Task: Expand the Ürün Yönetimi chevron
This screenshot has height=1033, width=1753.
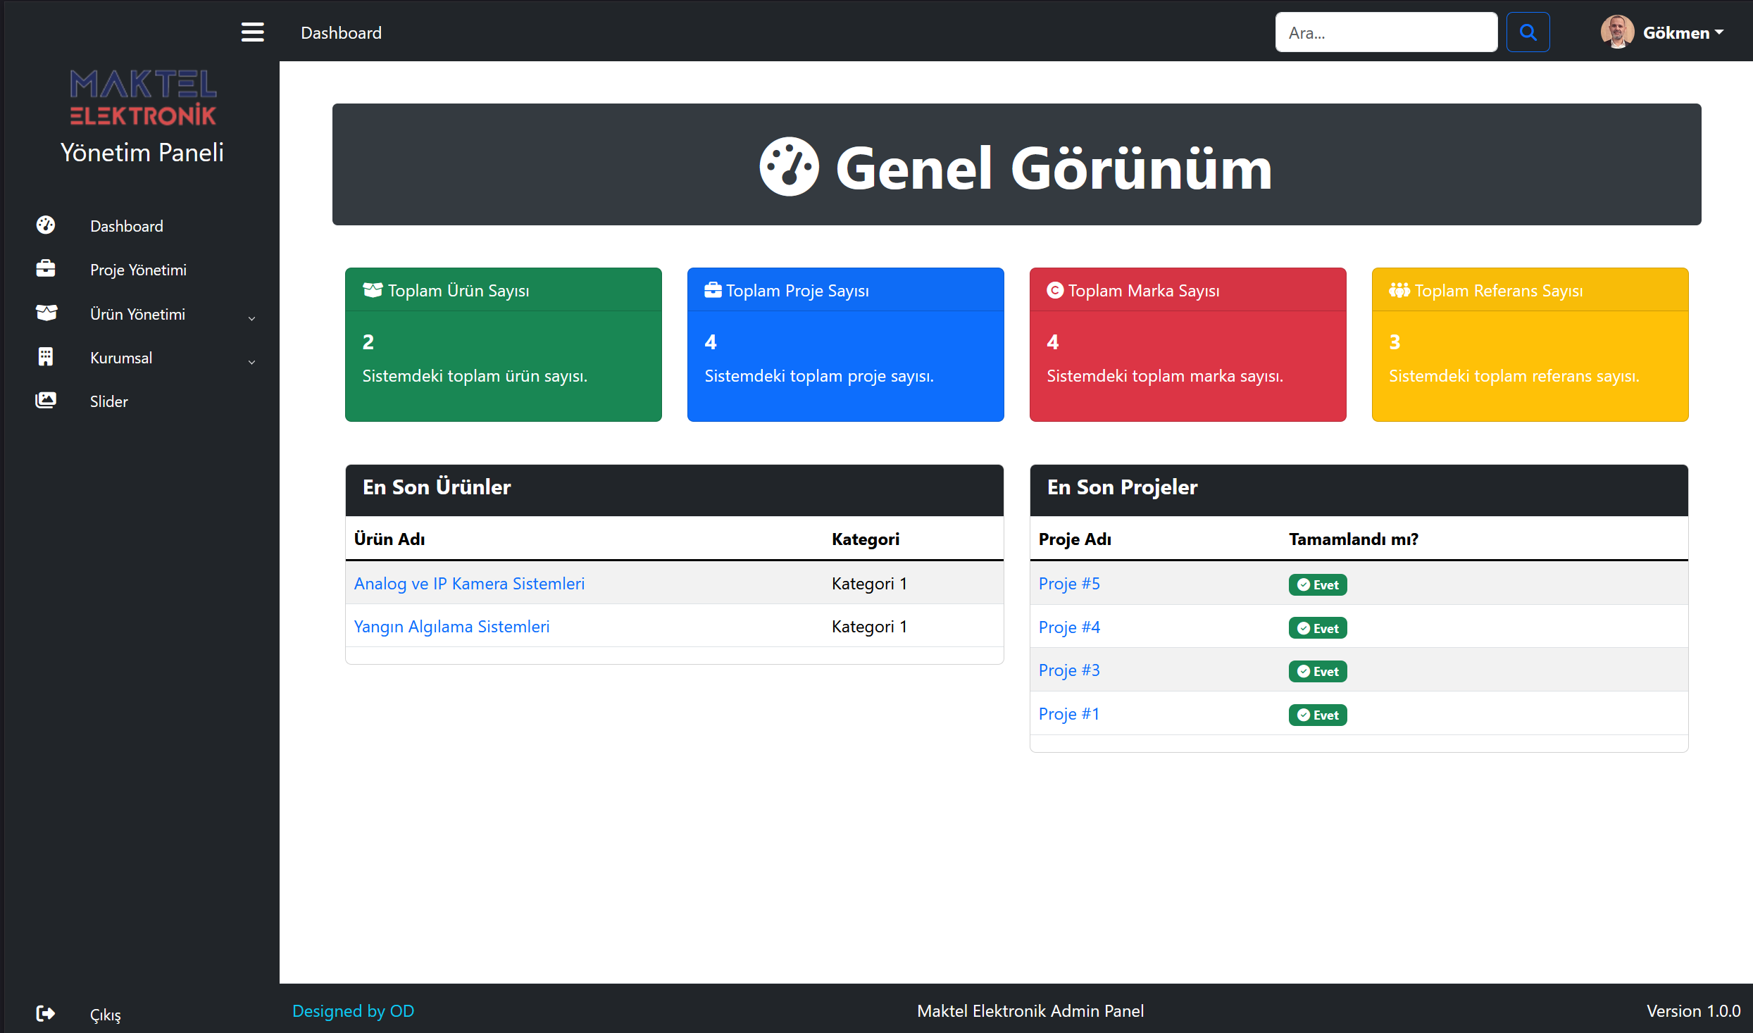Action: click(x=251, y=318)
